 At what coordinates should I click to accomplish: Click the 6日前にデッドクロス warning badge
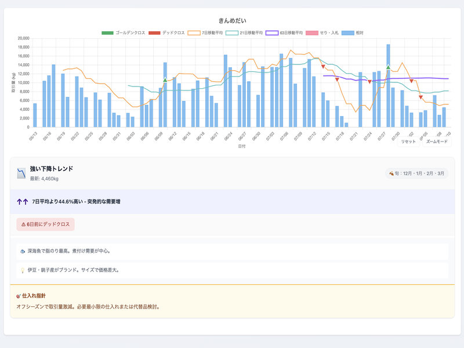pos(46,224)
